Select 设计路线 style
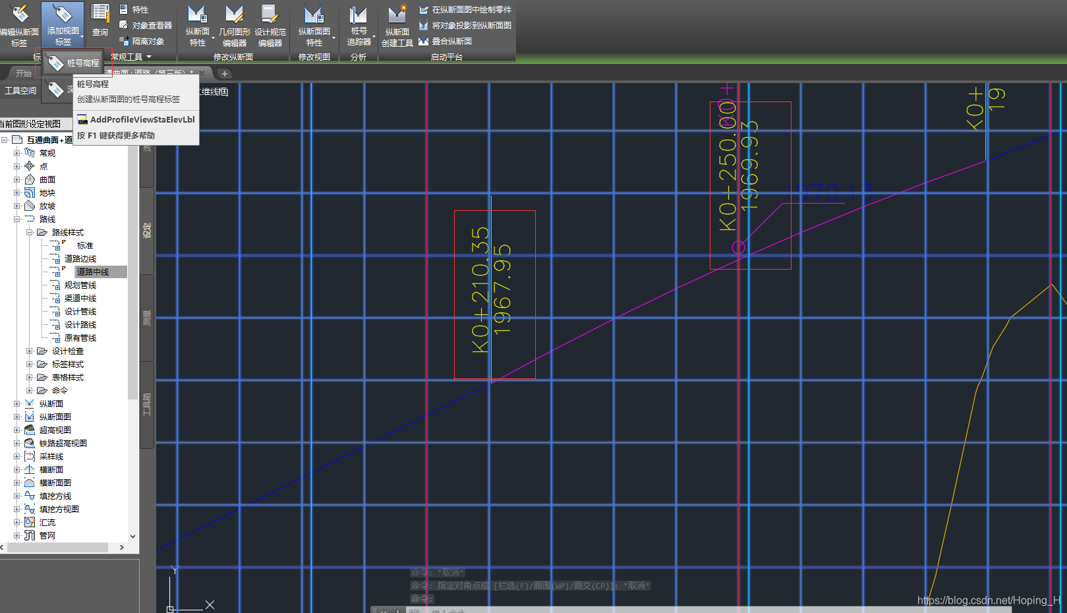1067x613 pixels. pos(80,324)
